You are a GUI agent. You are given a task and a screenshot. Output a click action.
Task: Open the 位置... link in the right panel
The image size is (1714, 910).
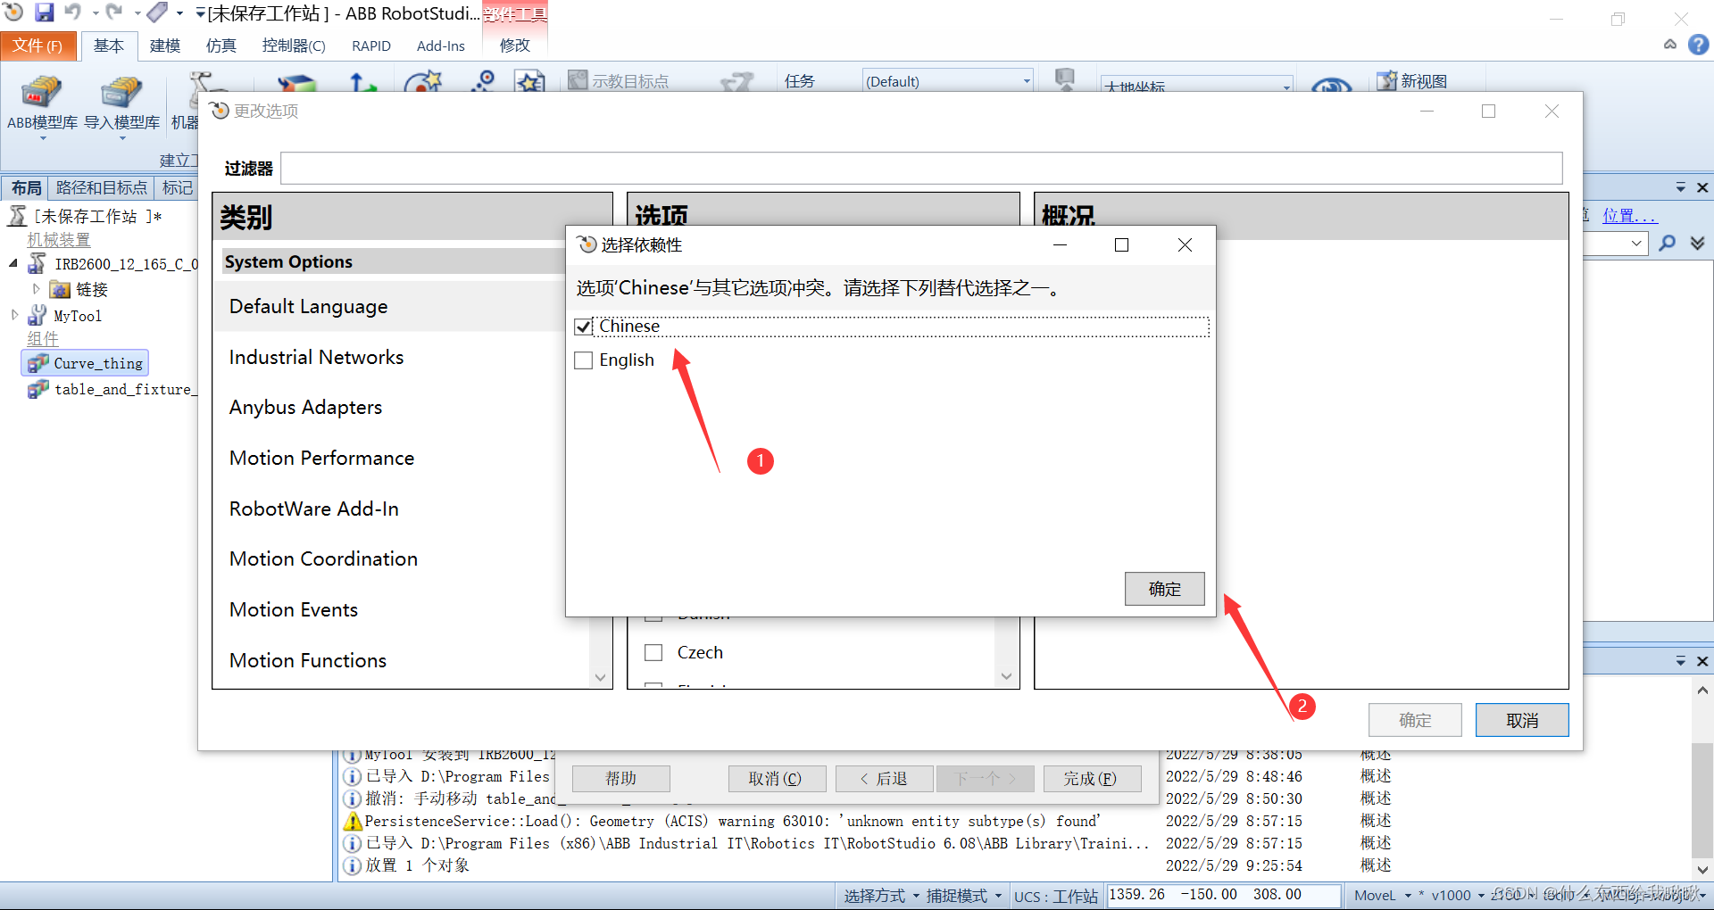(x=1629, y=216)
